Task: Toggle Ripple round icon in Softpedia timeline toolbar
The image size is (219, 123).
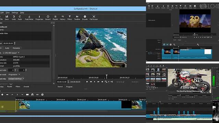Action: click(x=42, y=95)
